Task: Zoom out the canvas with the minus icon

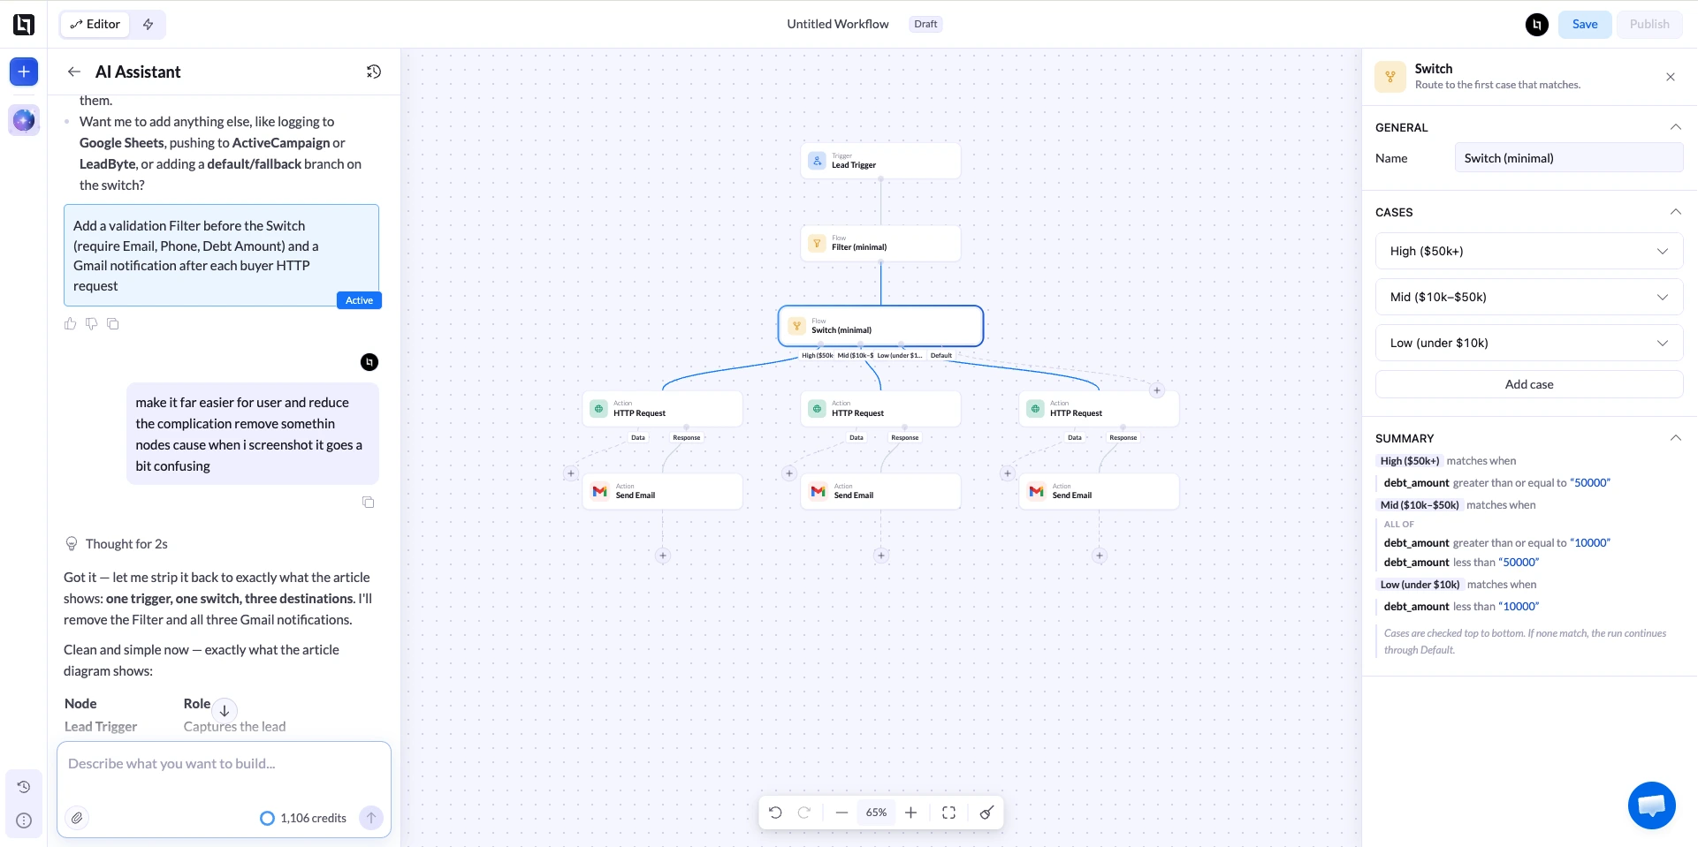Action: coord(841,813)
